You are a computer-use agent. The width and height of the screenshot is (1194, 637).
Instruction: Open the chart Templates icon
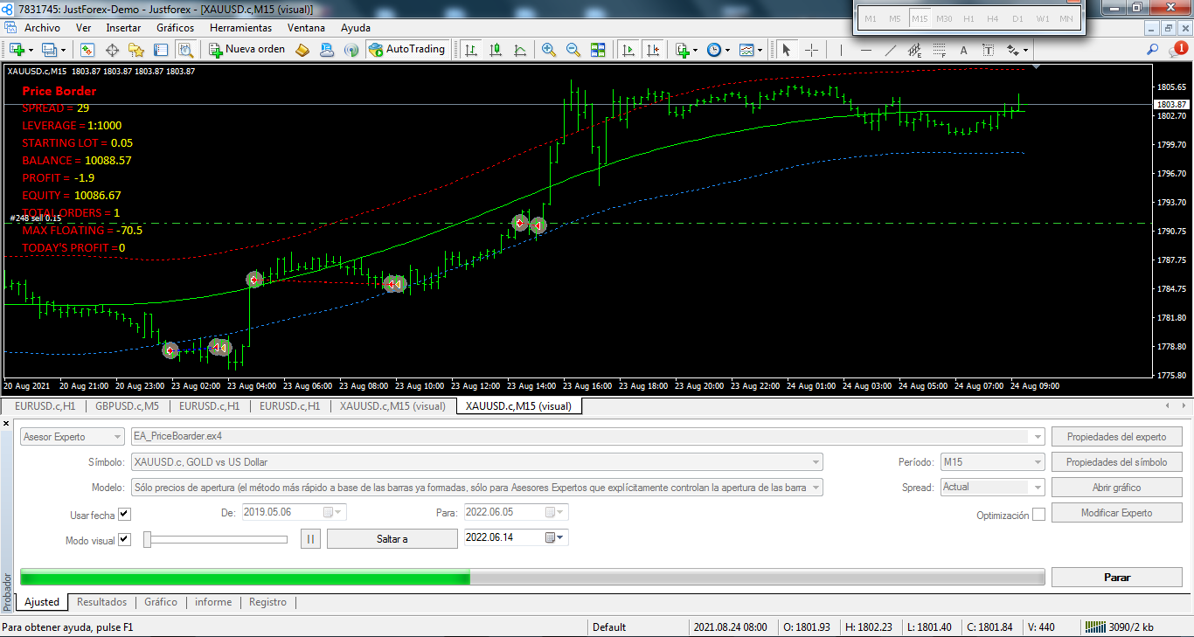(746, 50)
